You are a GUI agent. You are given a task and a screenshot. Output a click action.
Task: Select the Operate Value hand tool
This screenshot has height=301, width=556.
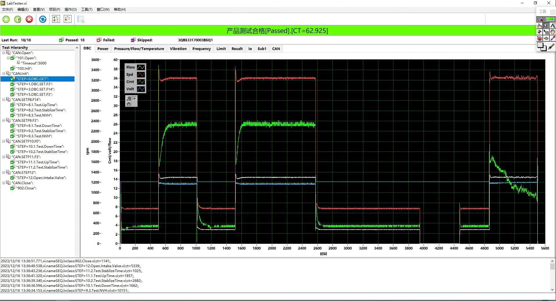coord(539,25)
